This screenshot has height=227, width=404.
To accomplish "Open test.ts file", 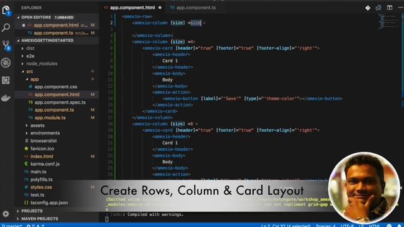I will pyautogui.click(x=37, y=195).
